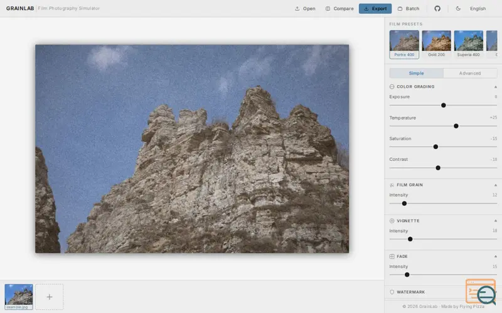Open Batch processing
The image size is (502, 313).
click(409, 9)
